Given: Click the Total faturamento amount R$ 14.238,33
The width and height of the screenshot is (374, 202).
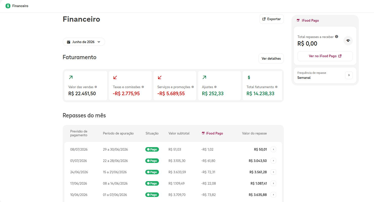Looking at the screenshot, I should (x=261, y=94).
